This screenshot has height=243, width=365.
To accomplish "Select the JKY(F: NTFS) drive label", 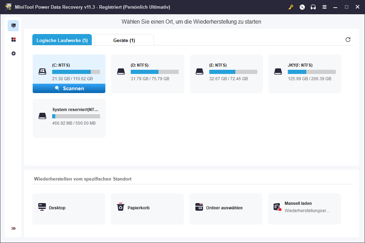I will (300, 65).
